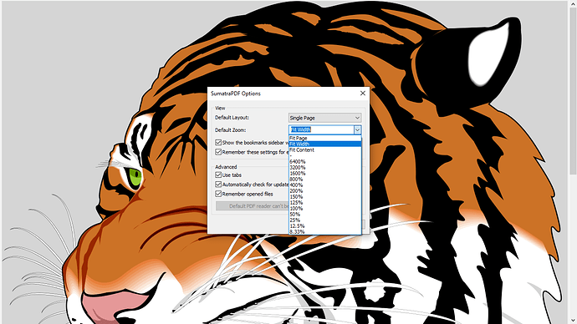Select 100% zoom level
Screen dimensions: 577x324
325,209
